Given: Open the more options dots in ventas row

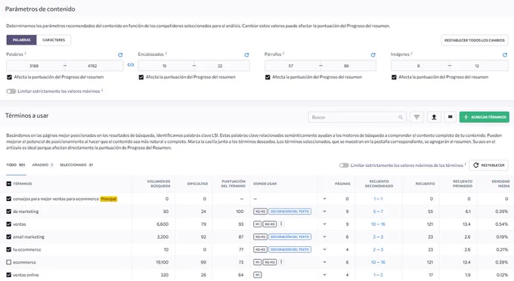Looking at the screenshot, I should (x=282, y=224).
